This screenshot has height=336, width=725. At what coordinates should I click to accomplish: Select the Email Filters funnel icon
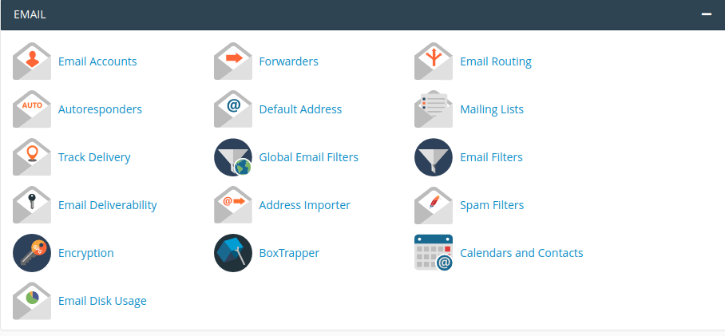434,157
